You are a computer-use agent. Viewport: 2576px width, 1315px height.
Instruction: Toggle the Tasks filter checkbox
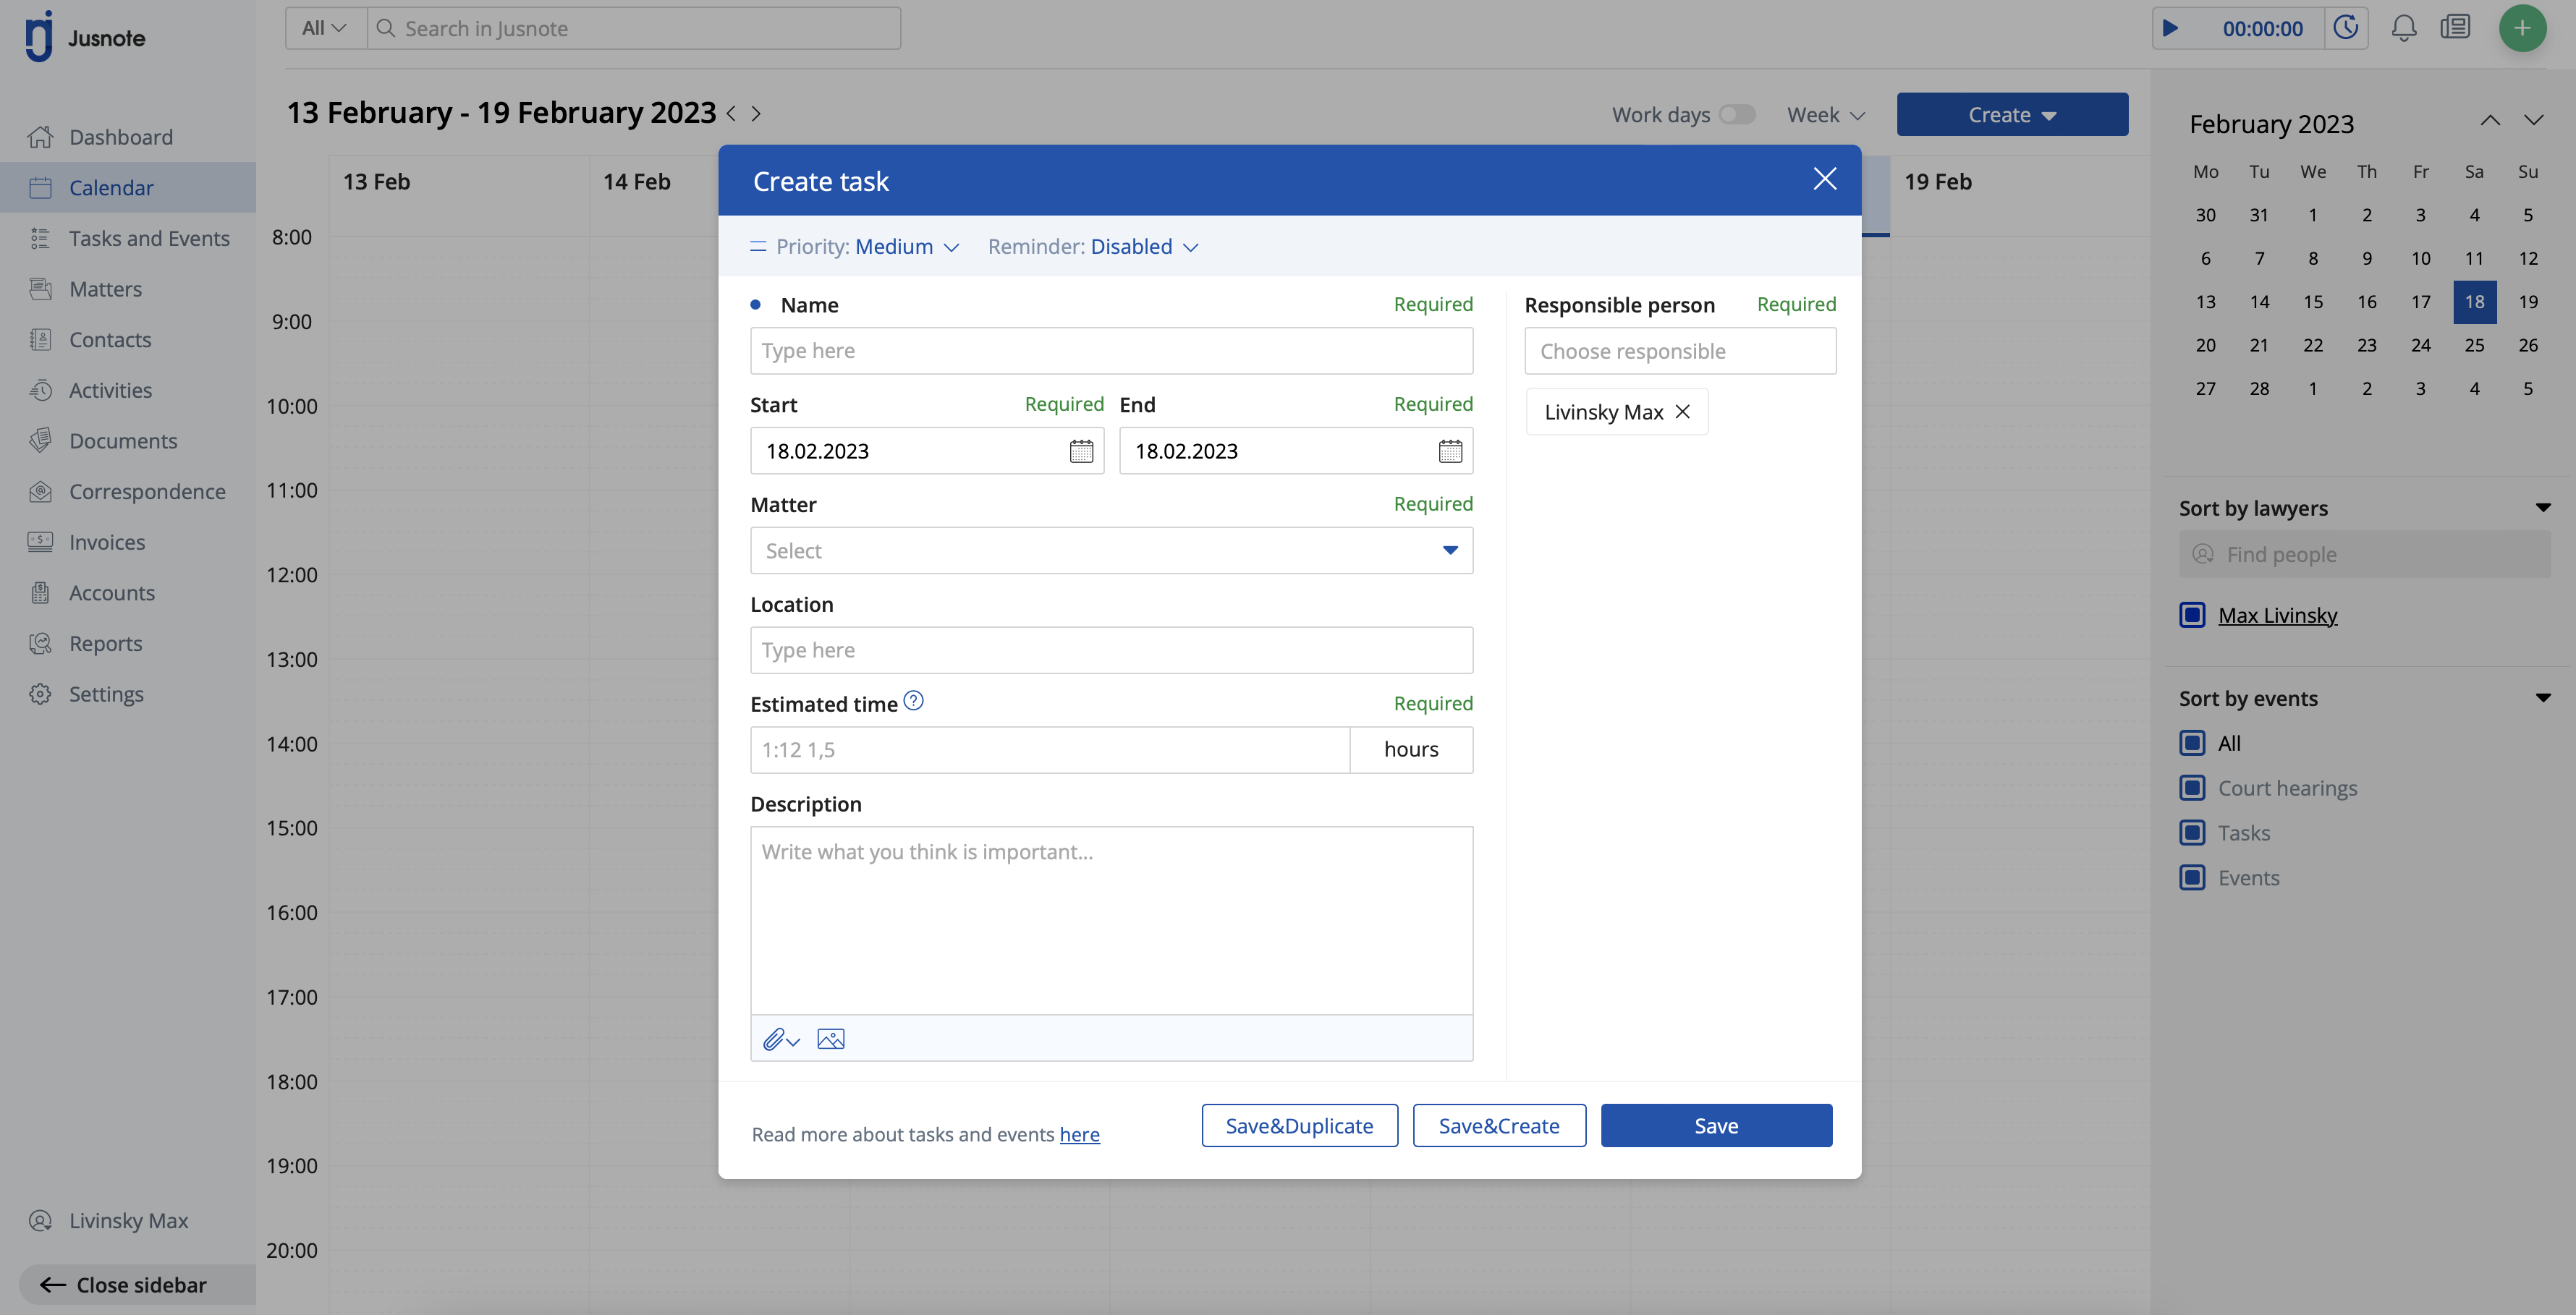coord(2192,833)
